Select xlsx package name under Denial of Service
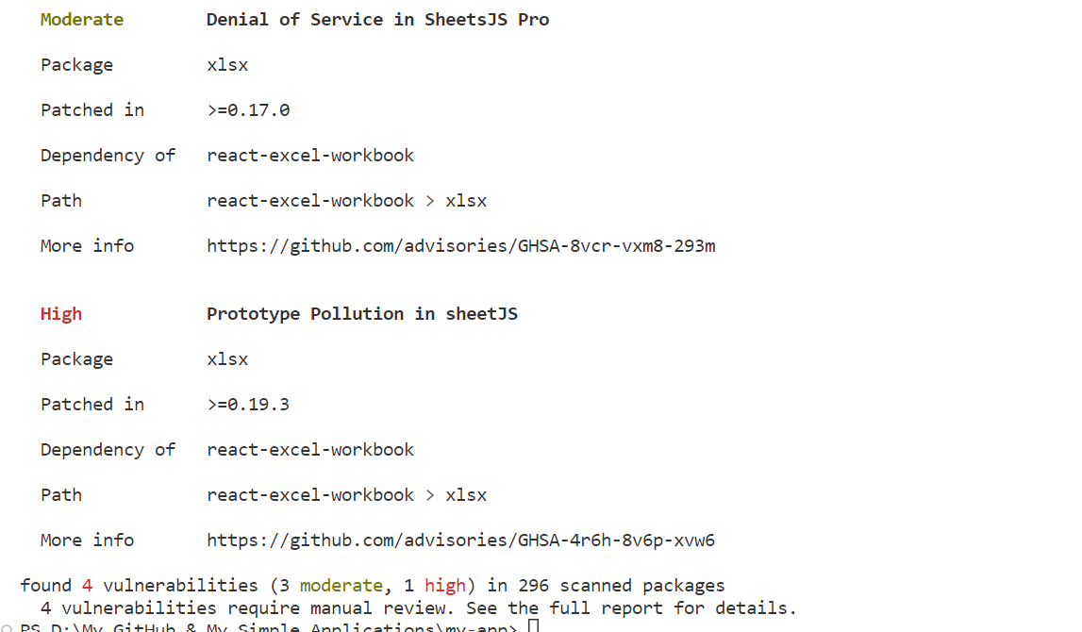This screenshot has width=1082, height=632. click(x=227, y=65)
